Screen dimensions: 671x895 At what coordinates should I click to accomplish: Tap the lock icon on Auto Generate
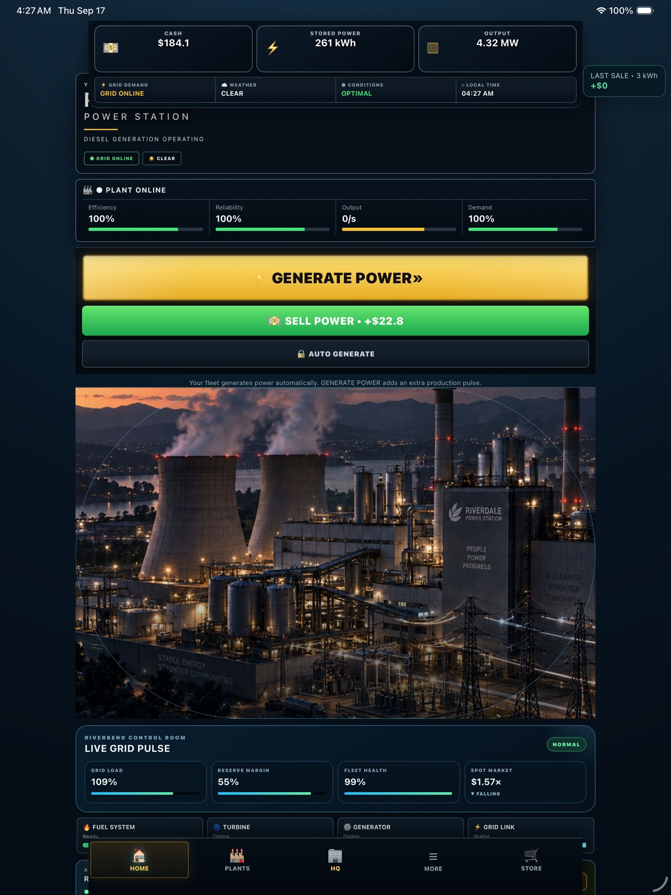[x=301, y=354]
